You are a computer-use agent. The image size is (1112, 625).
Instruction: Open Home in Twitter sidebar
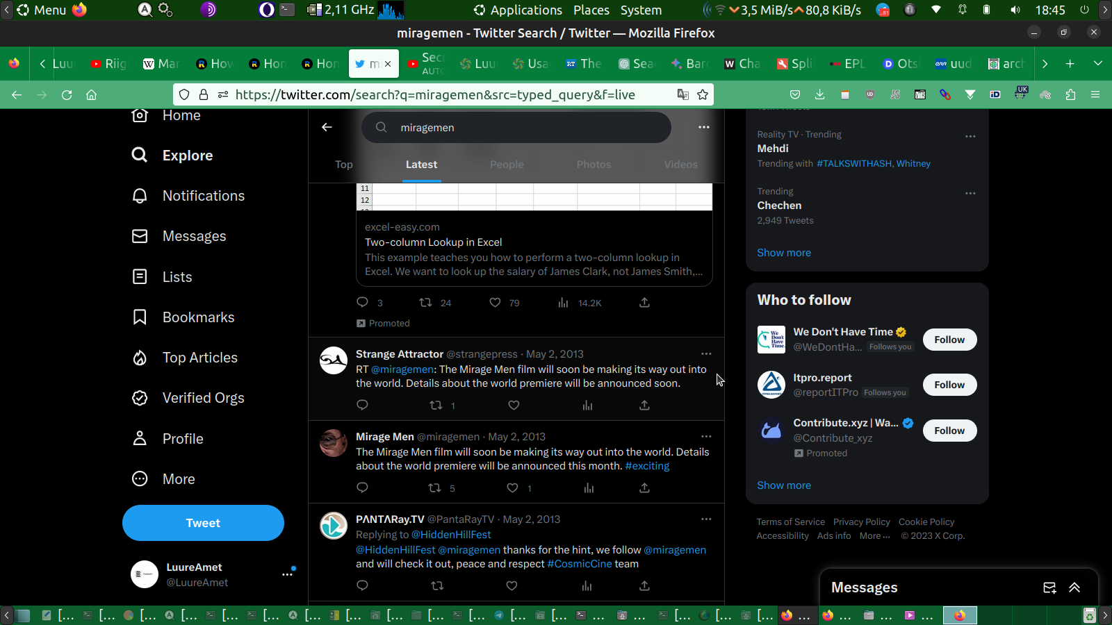click(166, 115)
